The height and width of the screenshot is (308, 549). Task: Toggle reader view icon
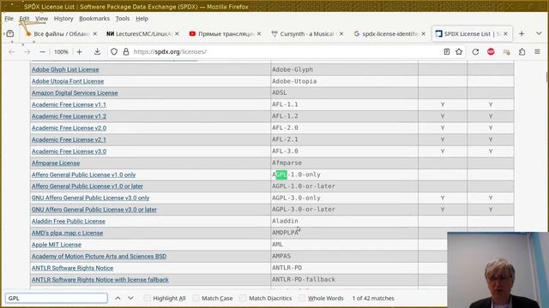click(x=447, y=51)
